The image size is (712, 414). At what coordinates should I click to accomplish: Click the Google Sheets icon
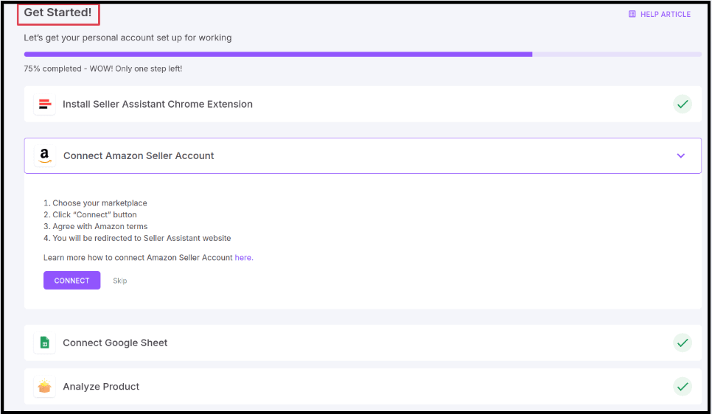tap(45, 343)
